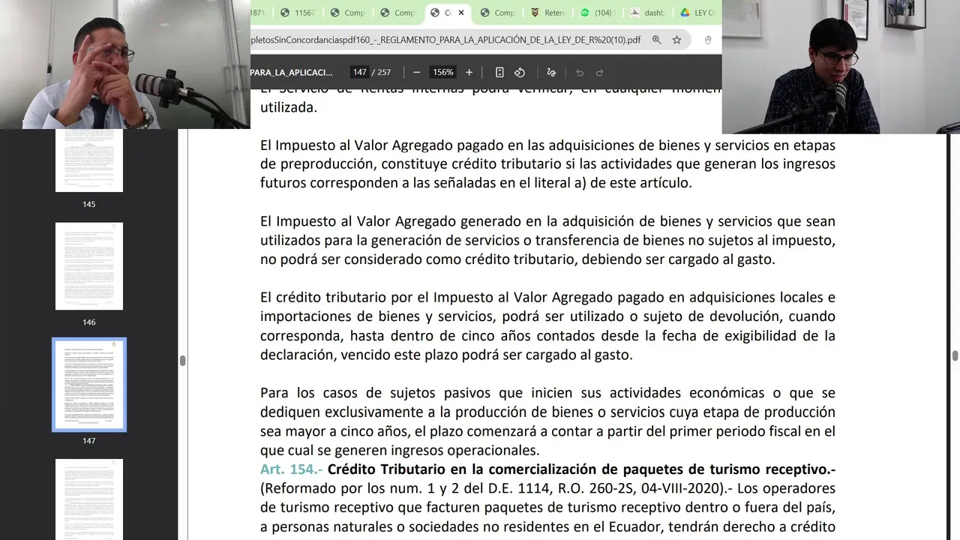
Task: Open page 146 thumbnail in sidebar
Action: click(x=89, y=266)
